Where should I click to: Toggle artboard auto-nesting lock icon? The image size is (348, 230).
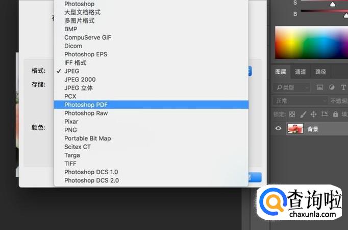coord(325,114)
